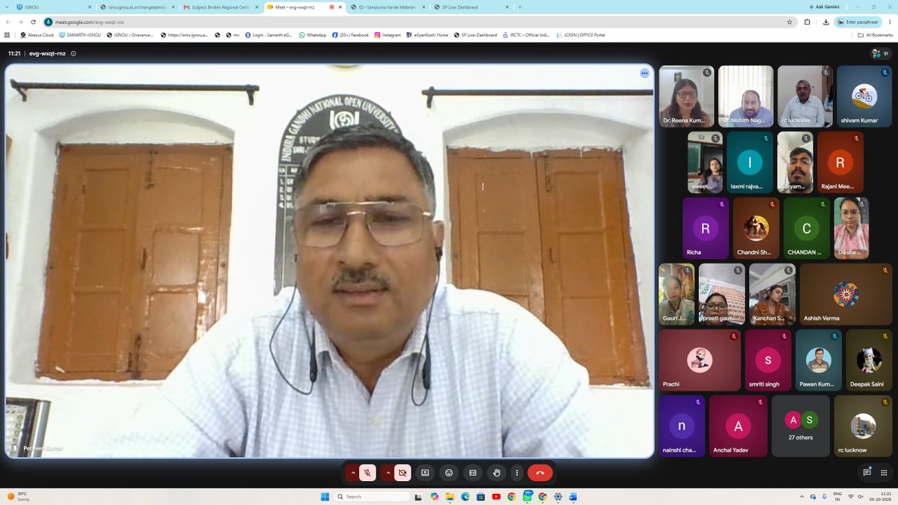Open Abacus Cloud bookmark
The height and width of the screenshot is (505, 898).
(x=37, y=34)
